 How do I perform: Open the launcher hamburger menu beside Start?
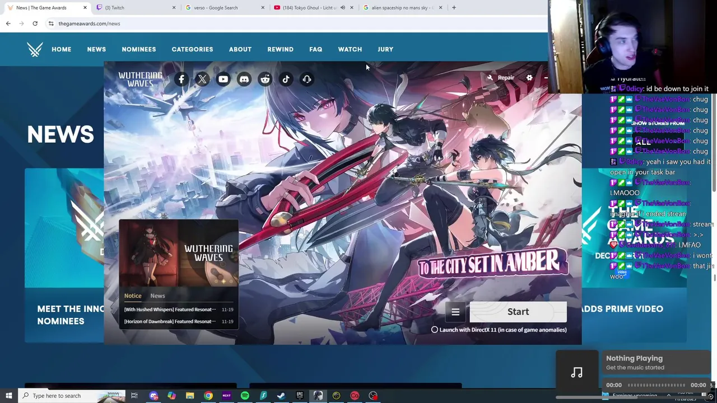pos(455,312)
